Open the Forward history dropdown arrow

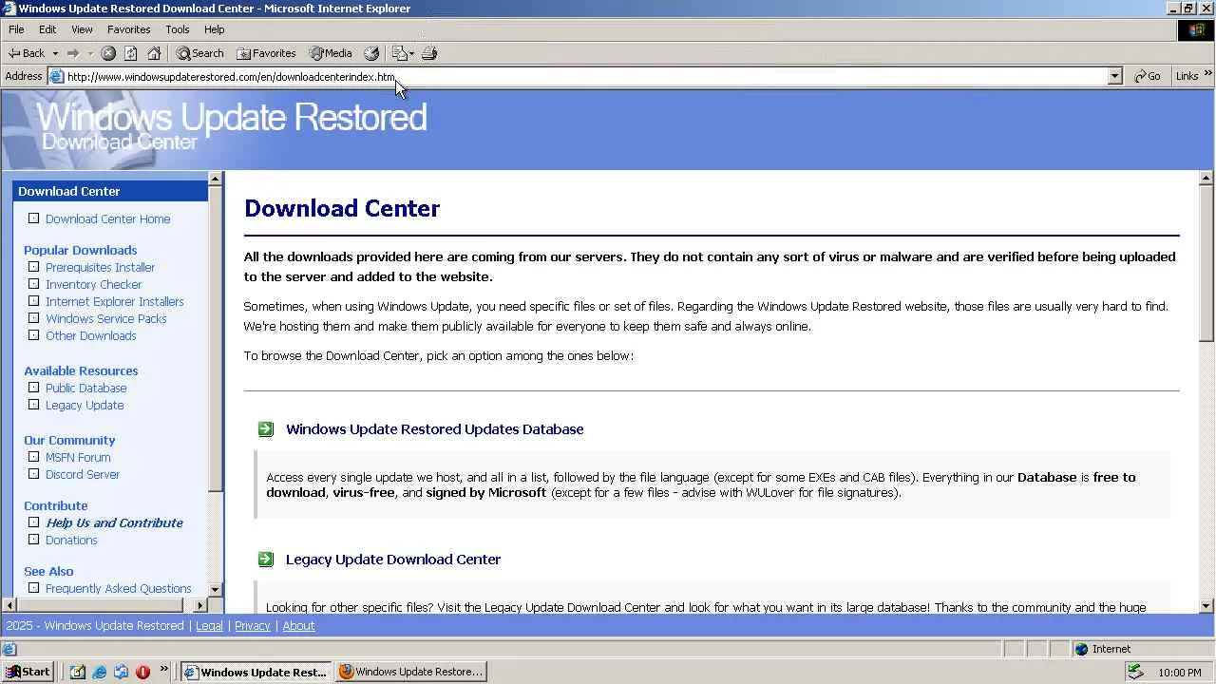pos(90,53)
